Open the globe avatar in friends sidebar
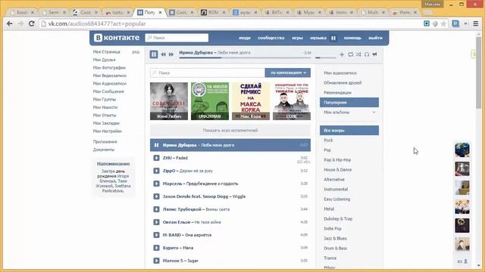This screenshot has width=485, height=272. coord(462,150)
